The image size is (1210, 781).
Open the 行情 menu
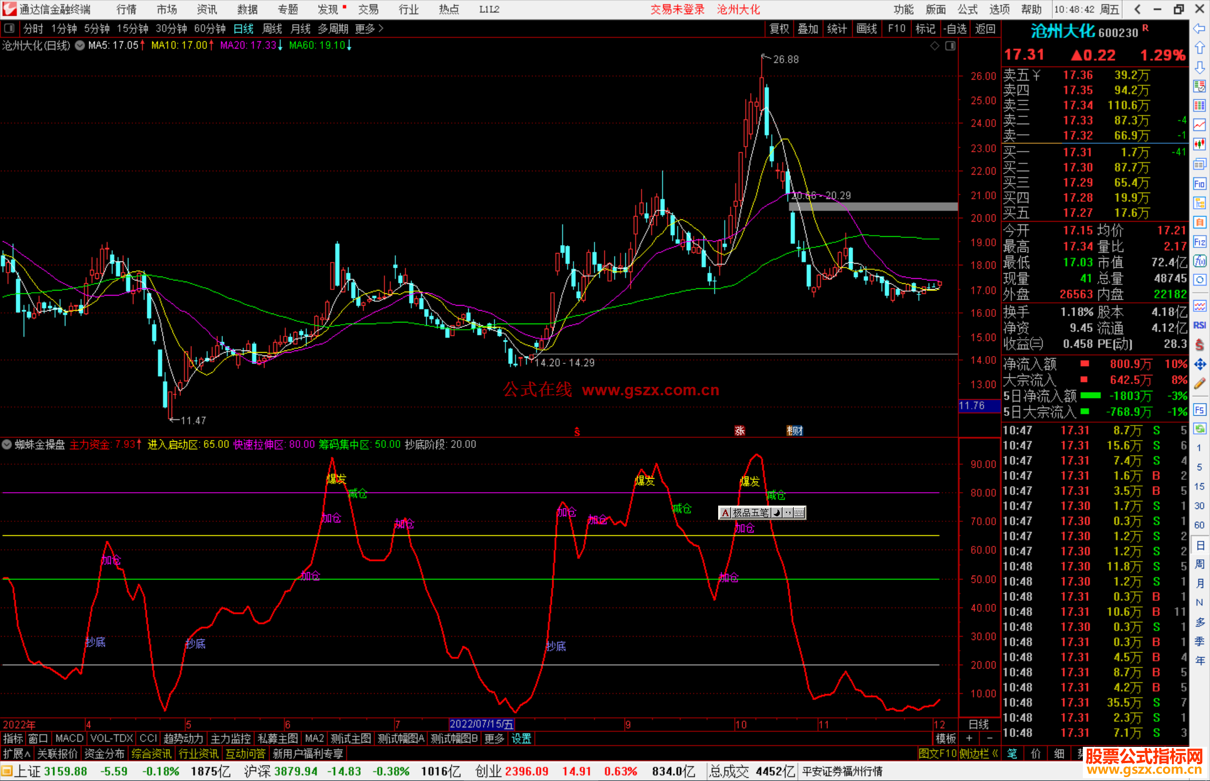coord(126,9)
